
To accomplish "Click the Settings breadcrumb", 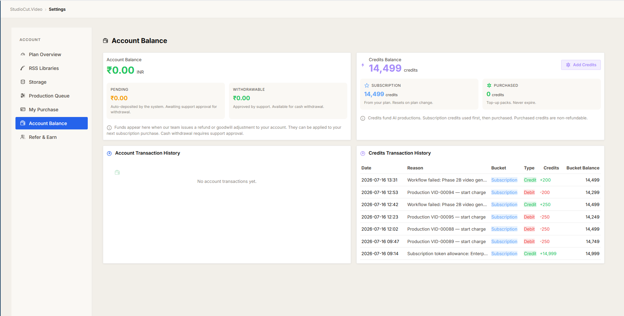I will [57, 9].
